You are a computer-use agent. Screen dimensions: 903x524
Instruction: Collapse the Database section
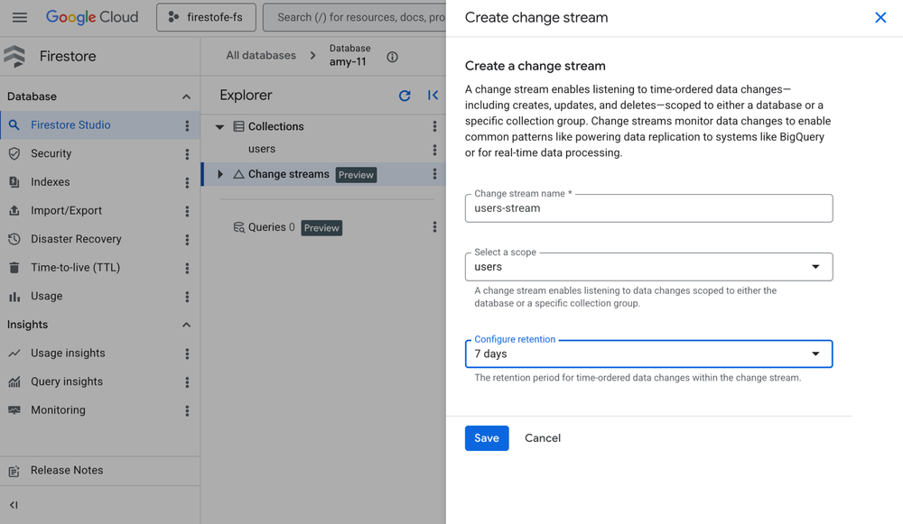[186, 97]
